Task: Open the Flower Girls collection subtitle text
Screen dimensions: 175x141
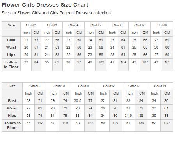Action: point(57,13)
